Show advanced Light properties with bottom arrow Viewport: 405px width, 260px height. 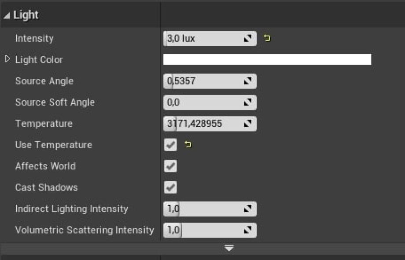[229, 249]
